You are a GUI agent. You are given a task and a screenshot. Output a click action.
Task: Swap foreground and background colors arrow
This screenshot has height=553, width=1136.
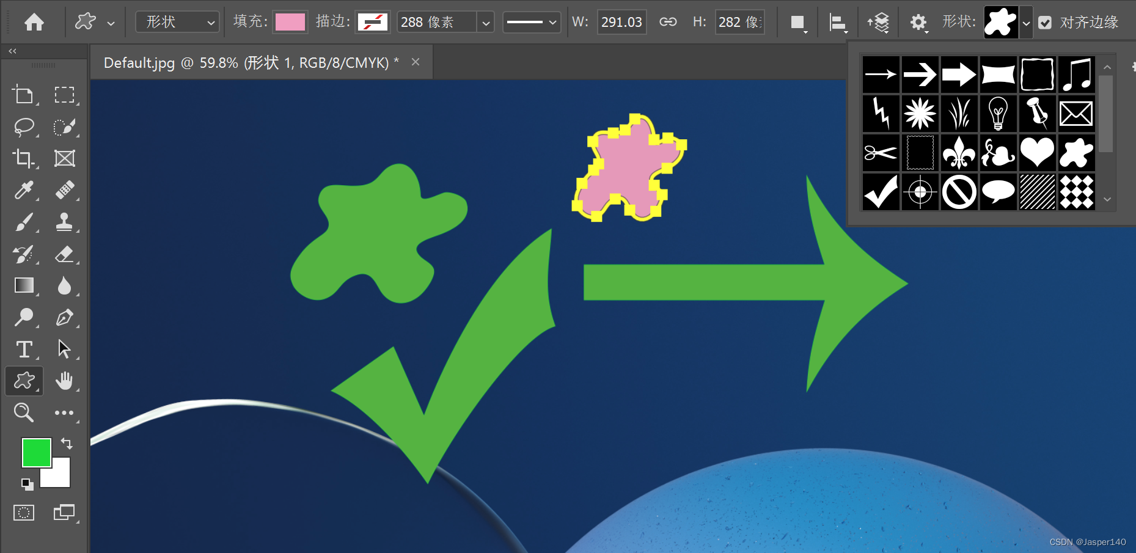[67, 443]
